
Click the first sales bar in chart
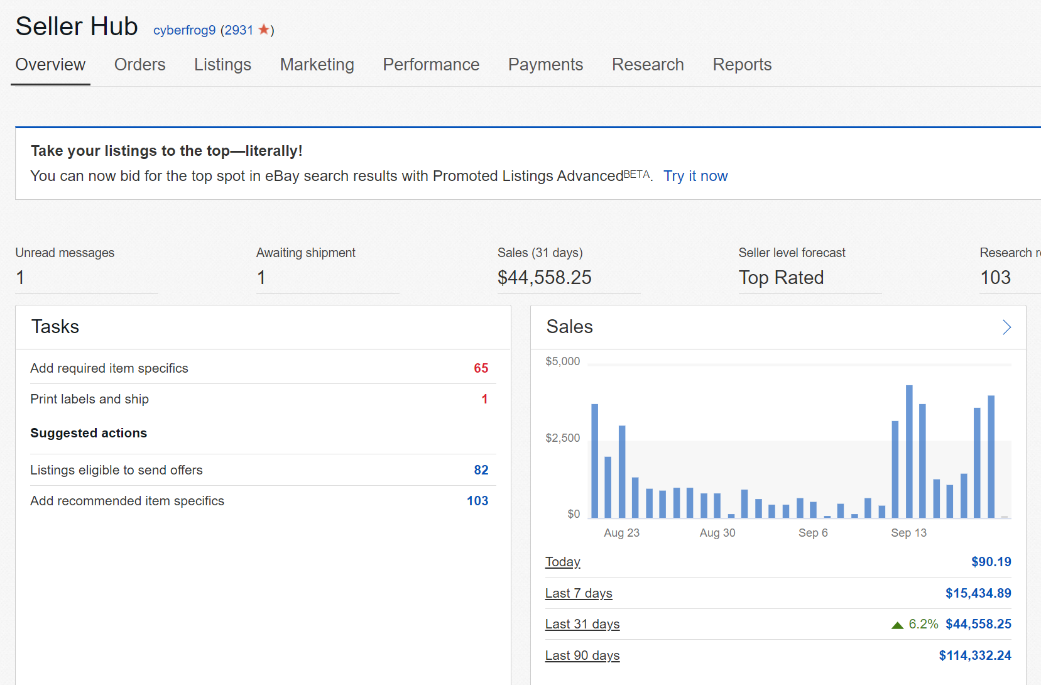click(594, 461)
